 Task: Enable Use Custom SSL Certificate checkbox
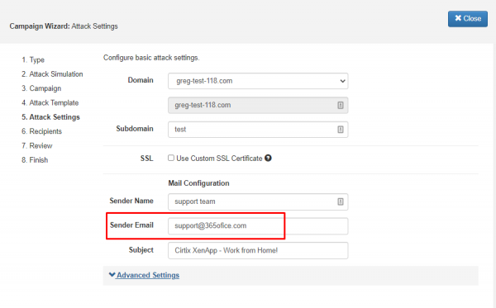coord(171,158)
